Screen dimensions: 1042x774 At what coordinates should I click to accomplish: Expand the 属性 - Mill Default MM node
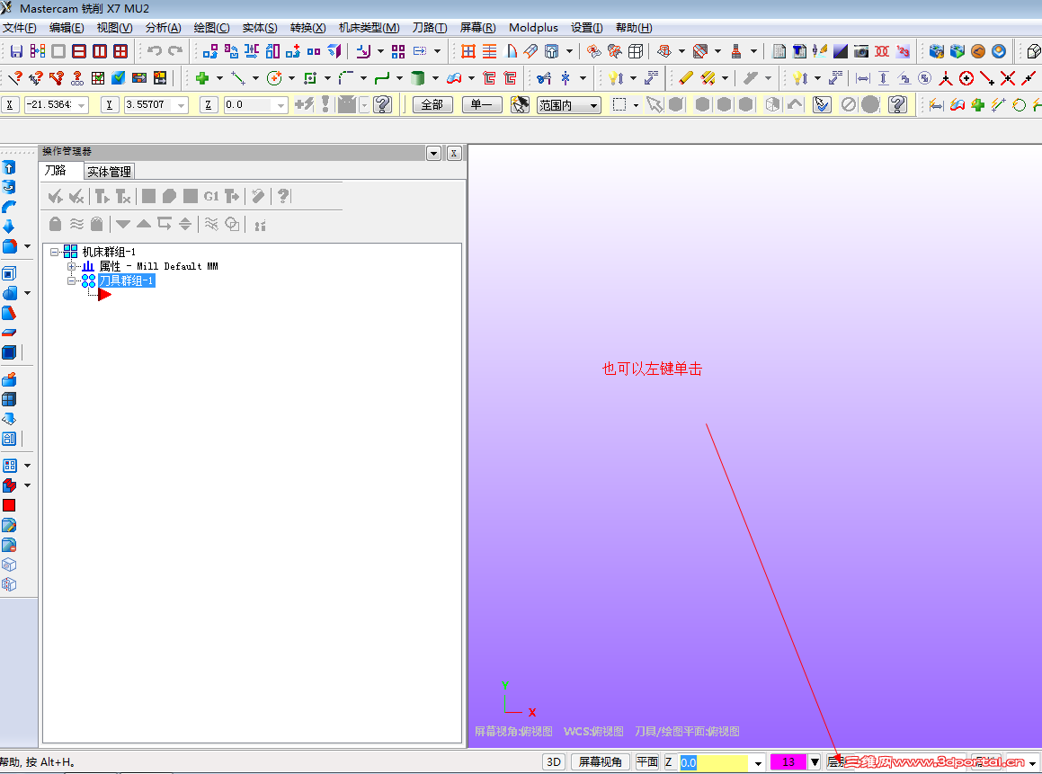pos(71,266)
